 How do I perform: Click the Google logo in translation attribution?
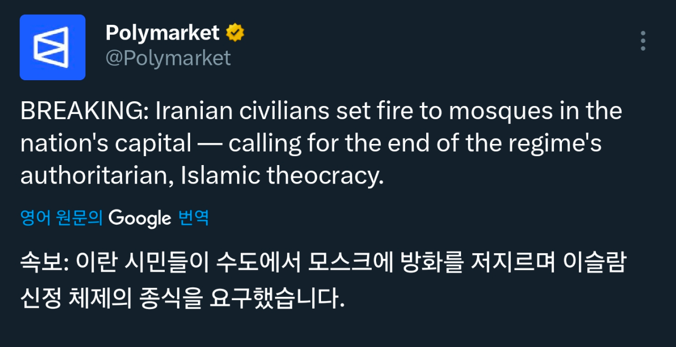(140, 218)
